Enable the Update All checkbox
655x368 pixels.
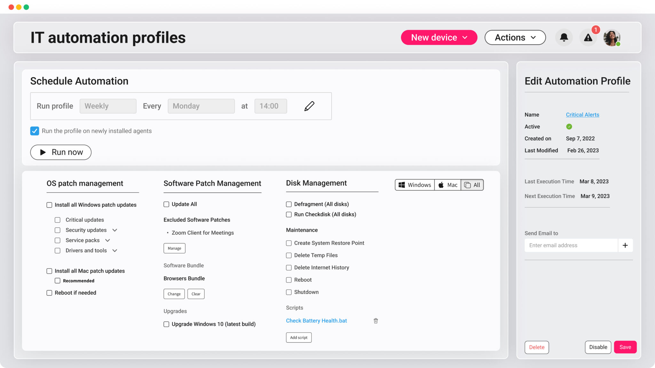(x=166, y=204)
